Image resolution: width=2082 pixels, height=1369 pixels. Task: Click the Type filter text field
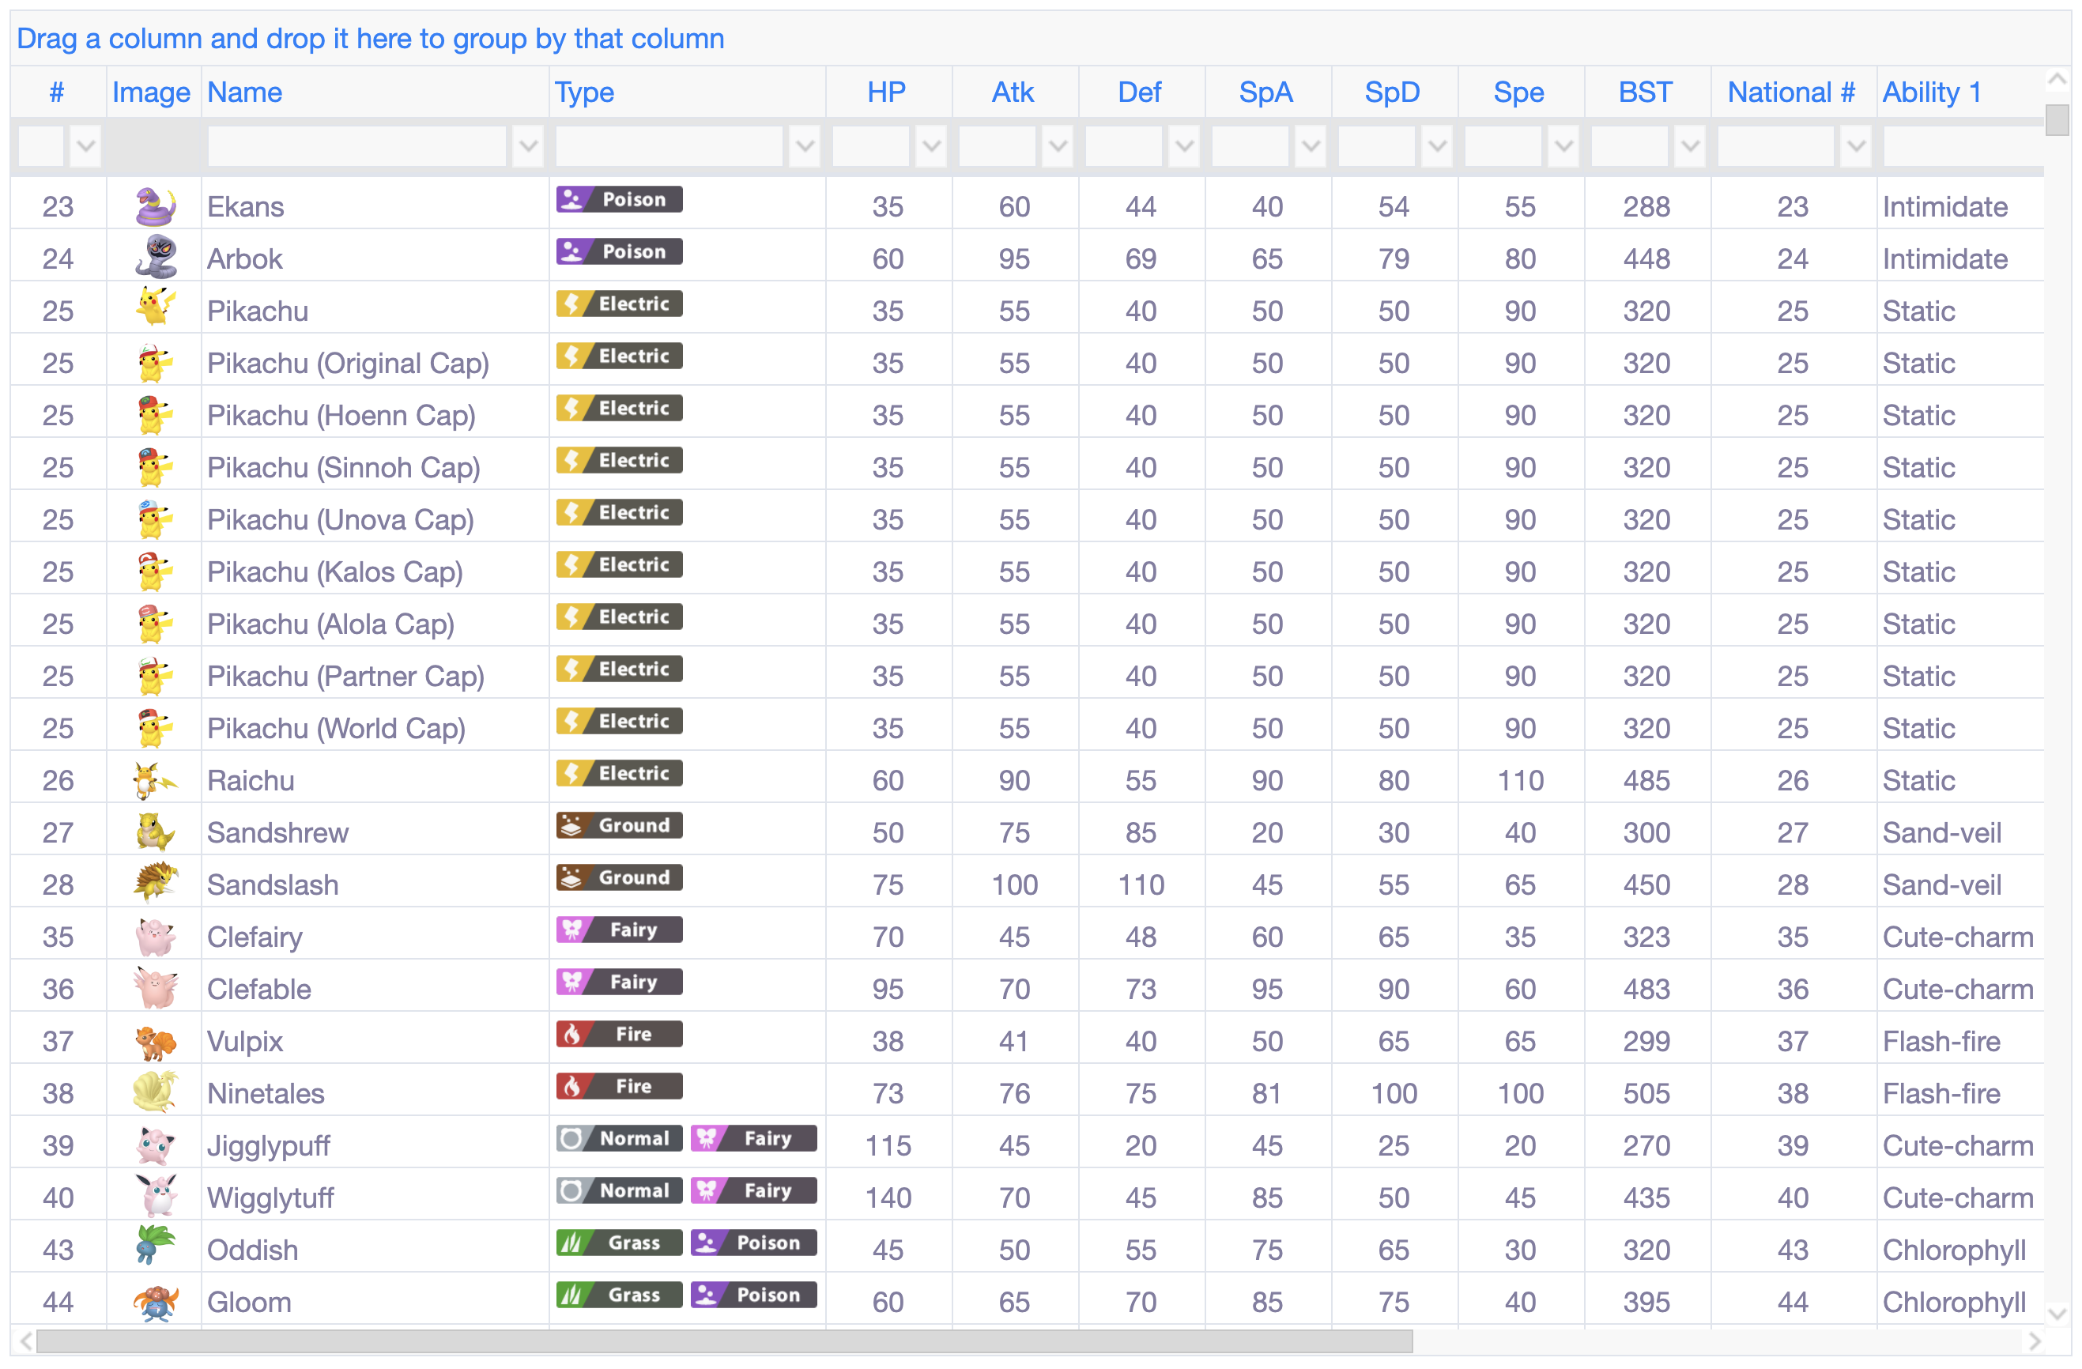(669, 146)
